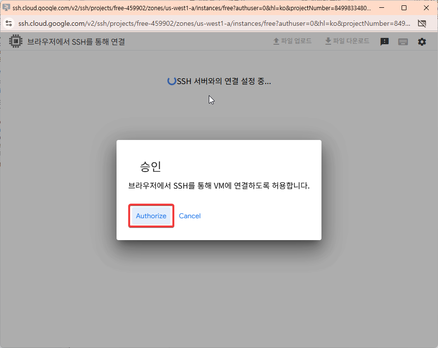Click the 승인 dialog heading
Screen dimensions: 438x348
coord(150,167)
